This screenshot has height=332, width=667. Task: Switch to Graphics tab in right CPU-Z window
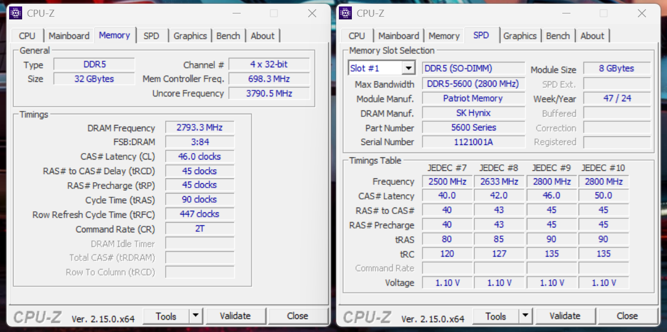point(520,36)
